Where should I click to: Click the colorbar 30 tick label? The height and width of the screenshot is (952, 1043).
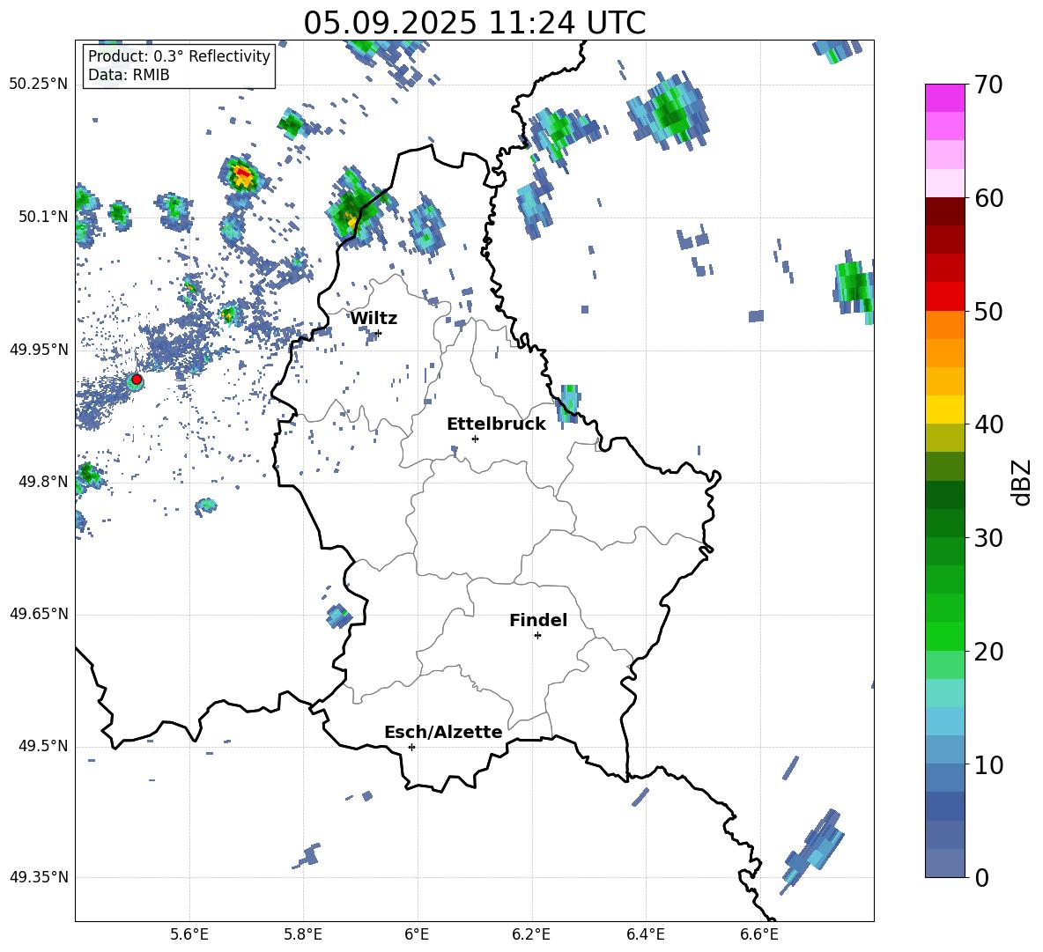988,538
